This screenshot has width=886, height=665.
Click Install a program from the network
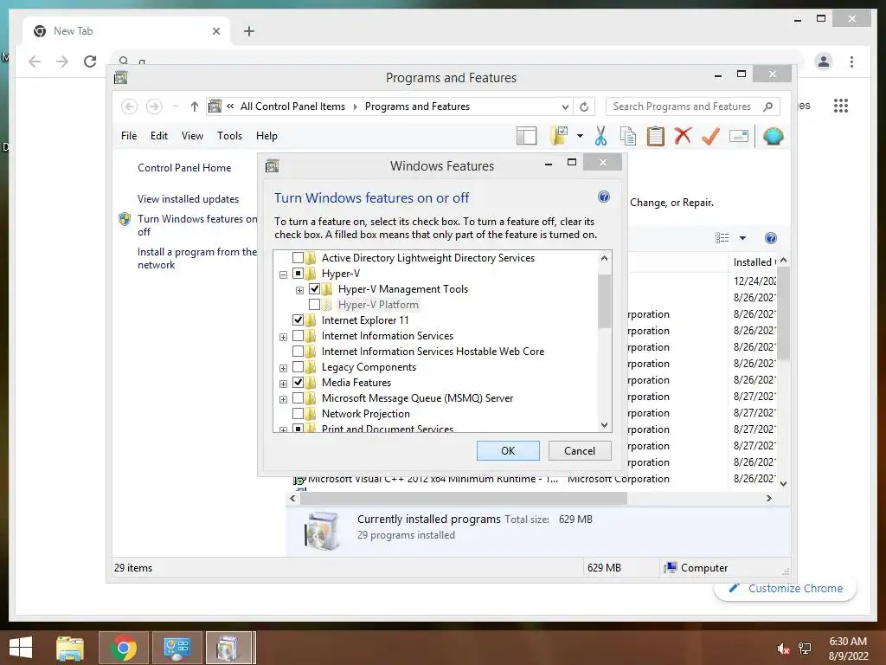click(x=197, y=258)
